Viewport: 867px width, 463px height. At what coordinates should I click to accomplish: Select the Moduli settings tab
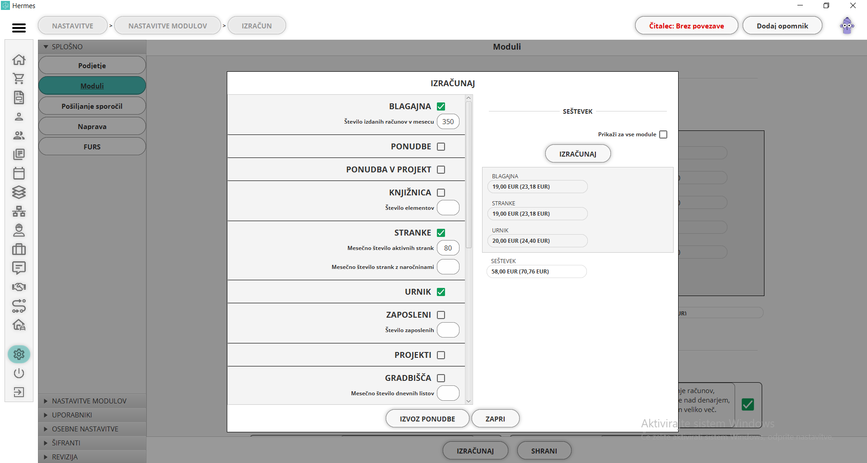point(92,86)
